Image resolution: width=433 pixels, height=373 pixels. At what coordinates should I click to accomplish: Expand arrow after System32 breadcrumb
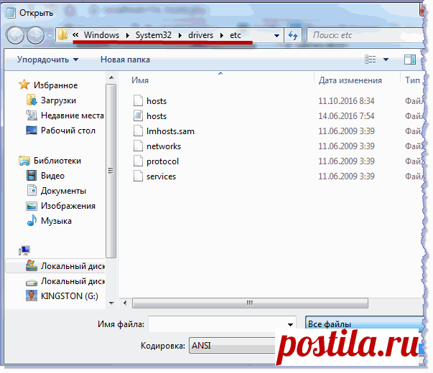180,35
